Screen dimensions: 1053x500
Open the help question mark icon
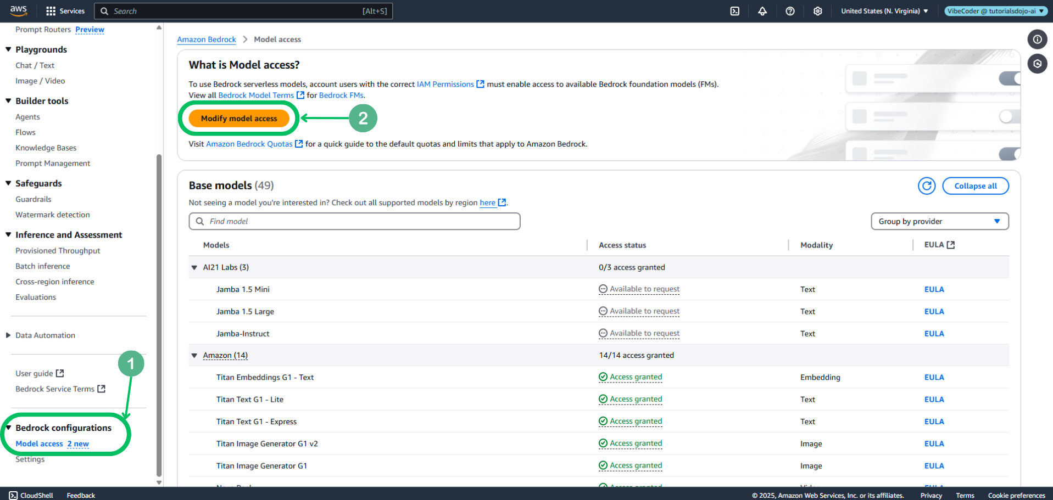[790, 11]
